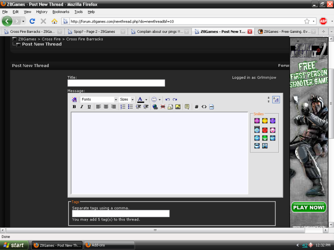The width and height of the screenshot is (334, 250).
Task: Apply italic formatting in the message editor
Action: click(82, 107)
